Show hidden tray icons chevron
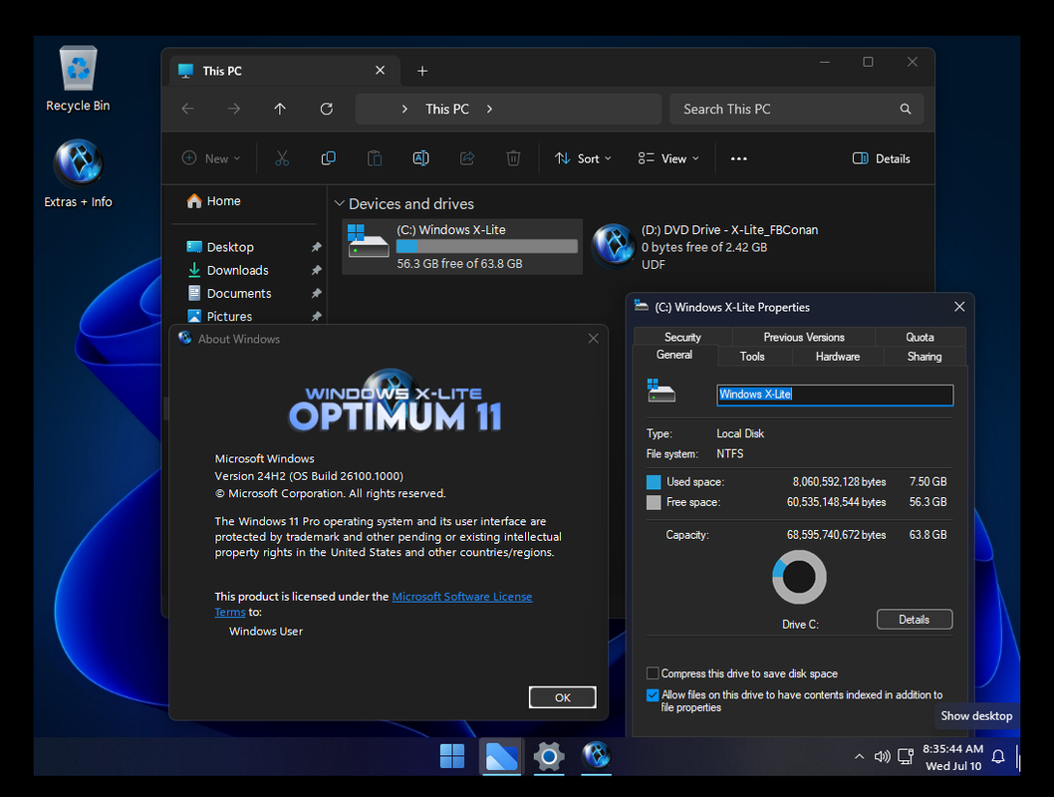The height and width of the screenshot is (797, 1054). (x=859, y=757)
